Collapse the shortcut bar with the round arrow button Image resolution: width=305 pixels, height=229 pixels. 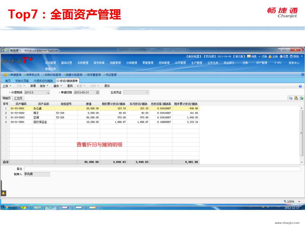point(302,75)
